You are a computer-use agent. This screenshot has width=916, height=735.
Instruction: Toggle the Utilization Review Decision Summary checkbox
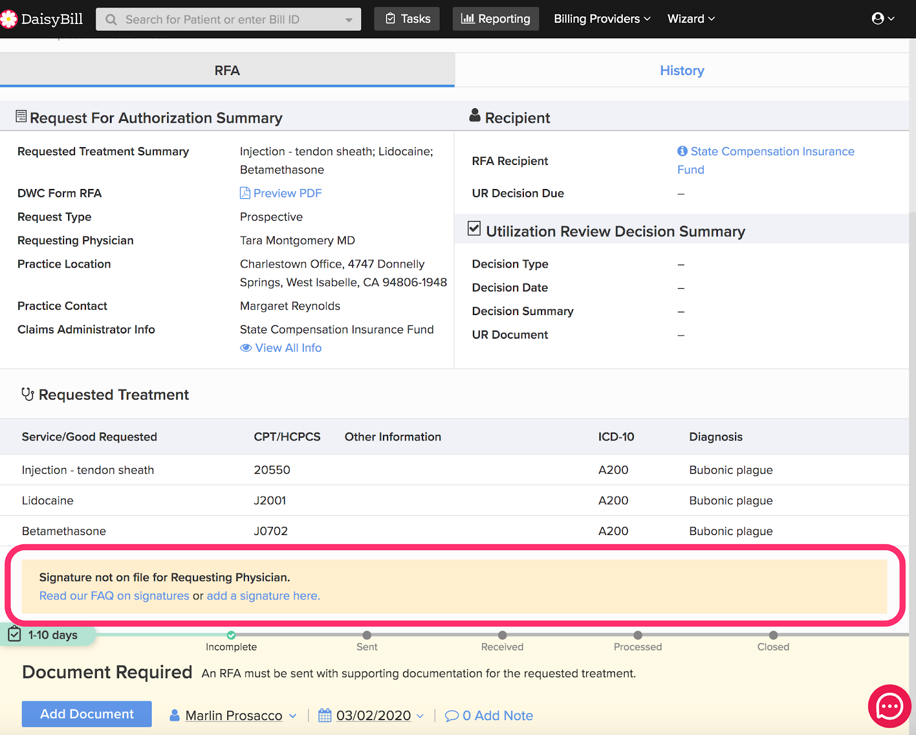point(474,229)
